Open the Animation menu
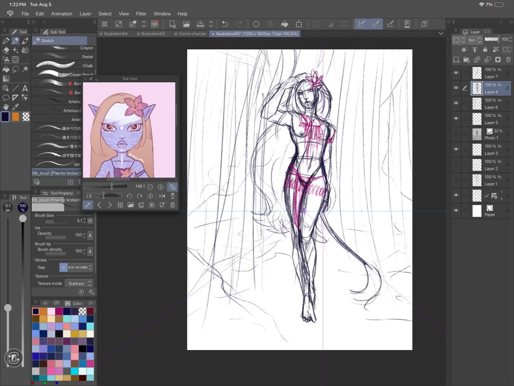 [62, 14]
